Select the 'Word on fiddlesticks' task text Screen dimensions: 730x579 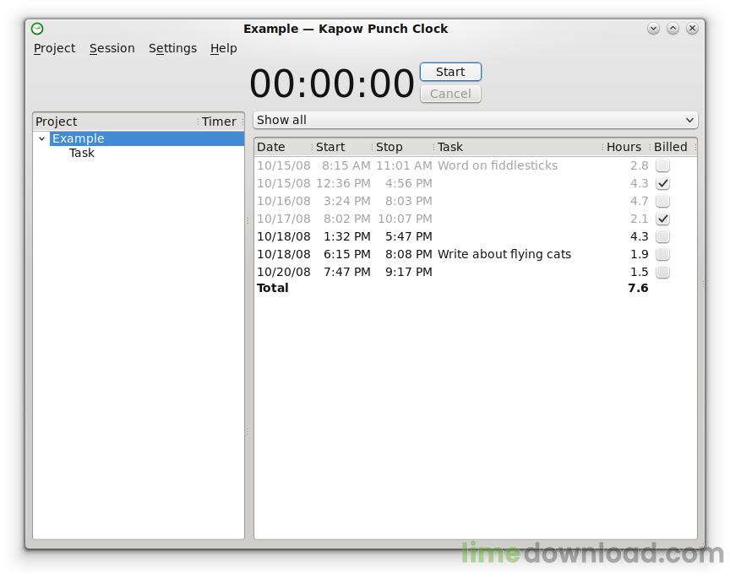click(497, 165)
